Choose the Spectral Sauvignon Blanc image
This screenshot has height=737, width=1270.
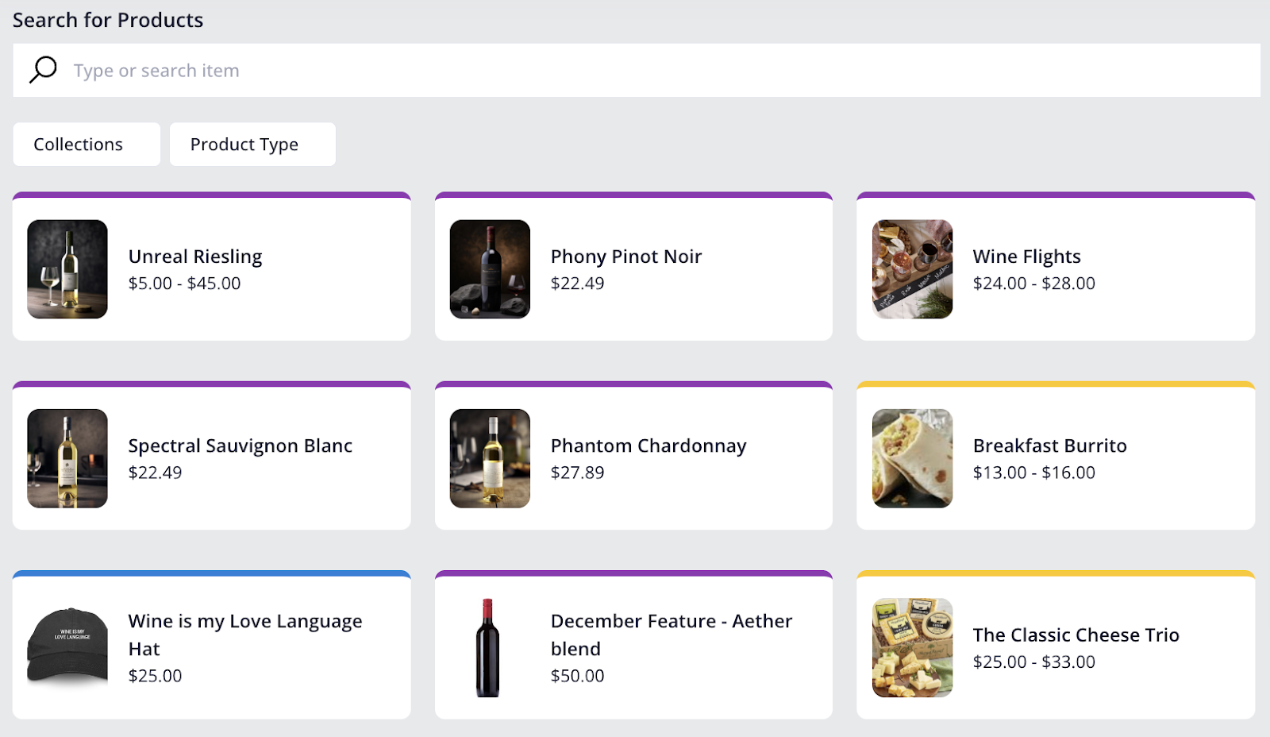67,458
